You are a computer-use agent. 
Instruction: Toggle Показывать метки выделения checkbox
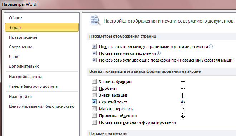pyautogui.click(x=94, y=53)
